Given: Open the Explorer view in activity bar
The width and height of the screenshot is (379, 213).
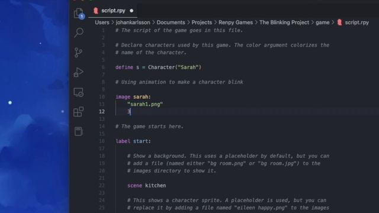Looking at the screenshot, I should (79, 13).
